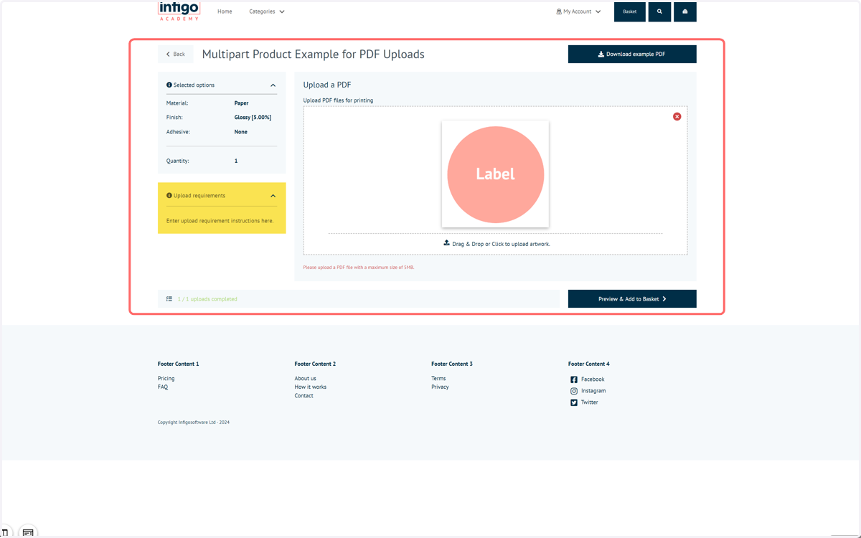The image size is (861, 538).
Task: Click Preview & Add to Basket button
Action: 632,298
